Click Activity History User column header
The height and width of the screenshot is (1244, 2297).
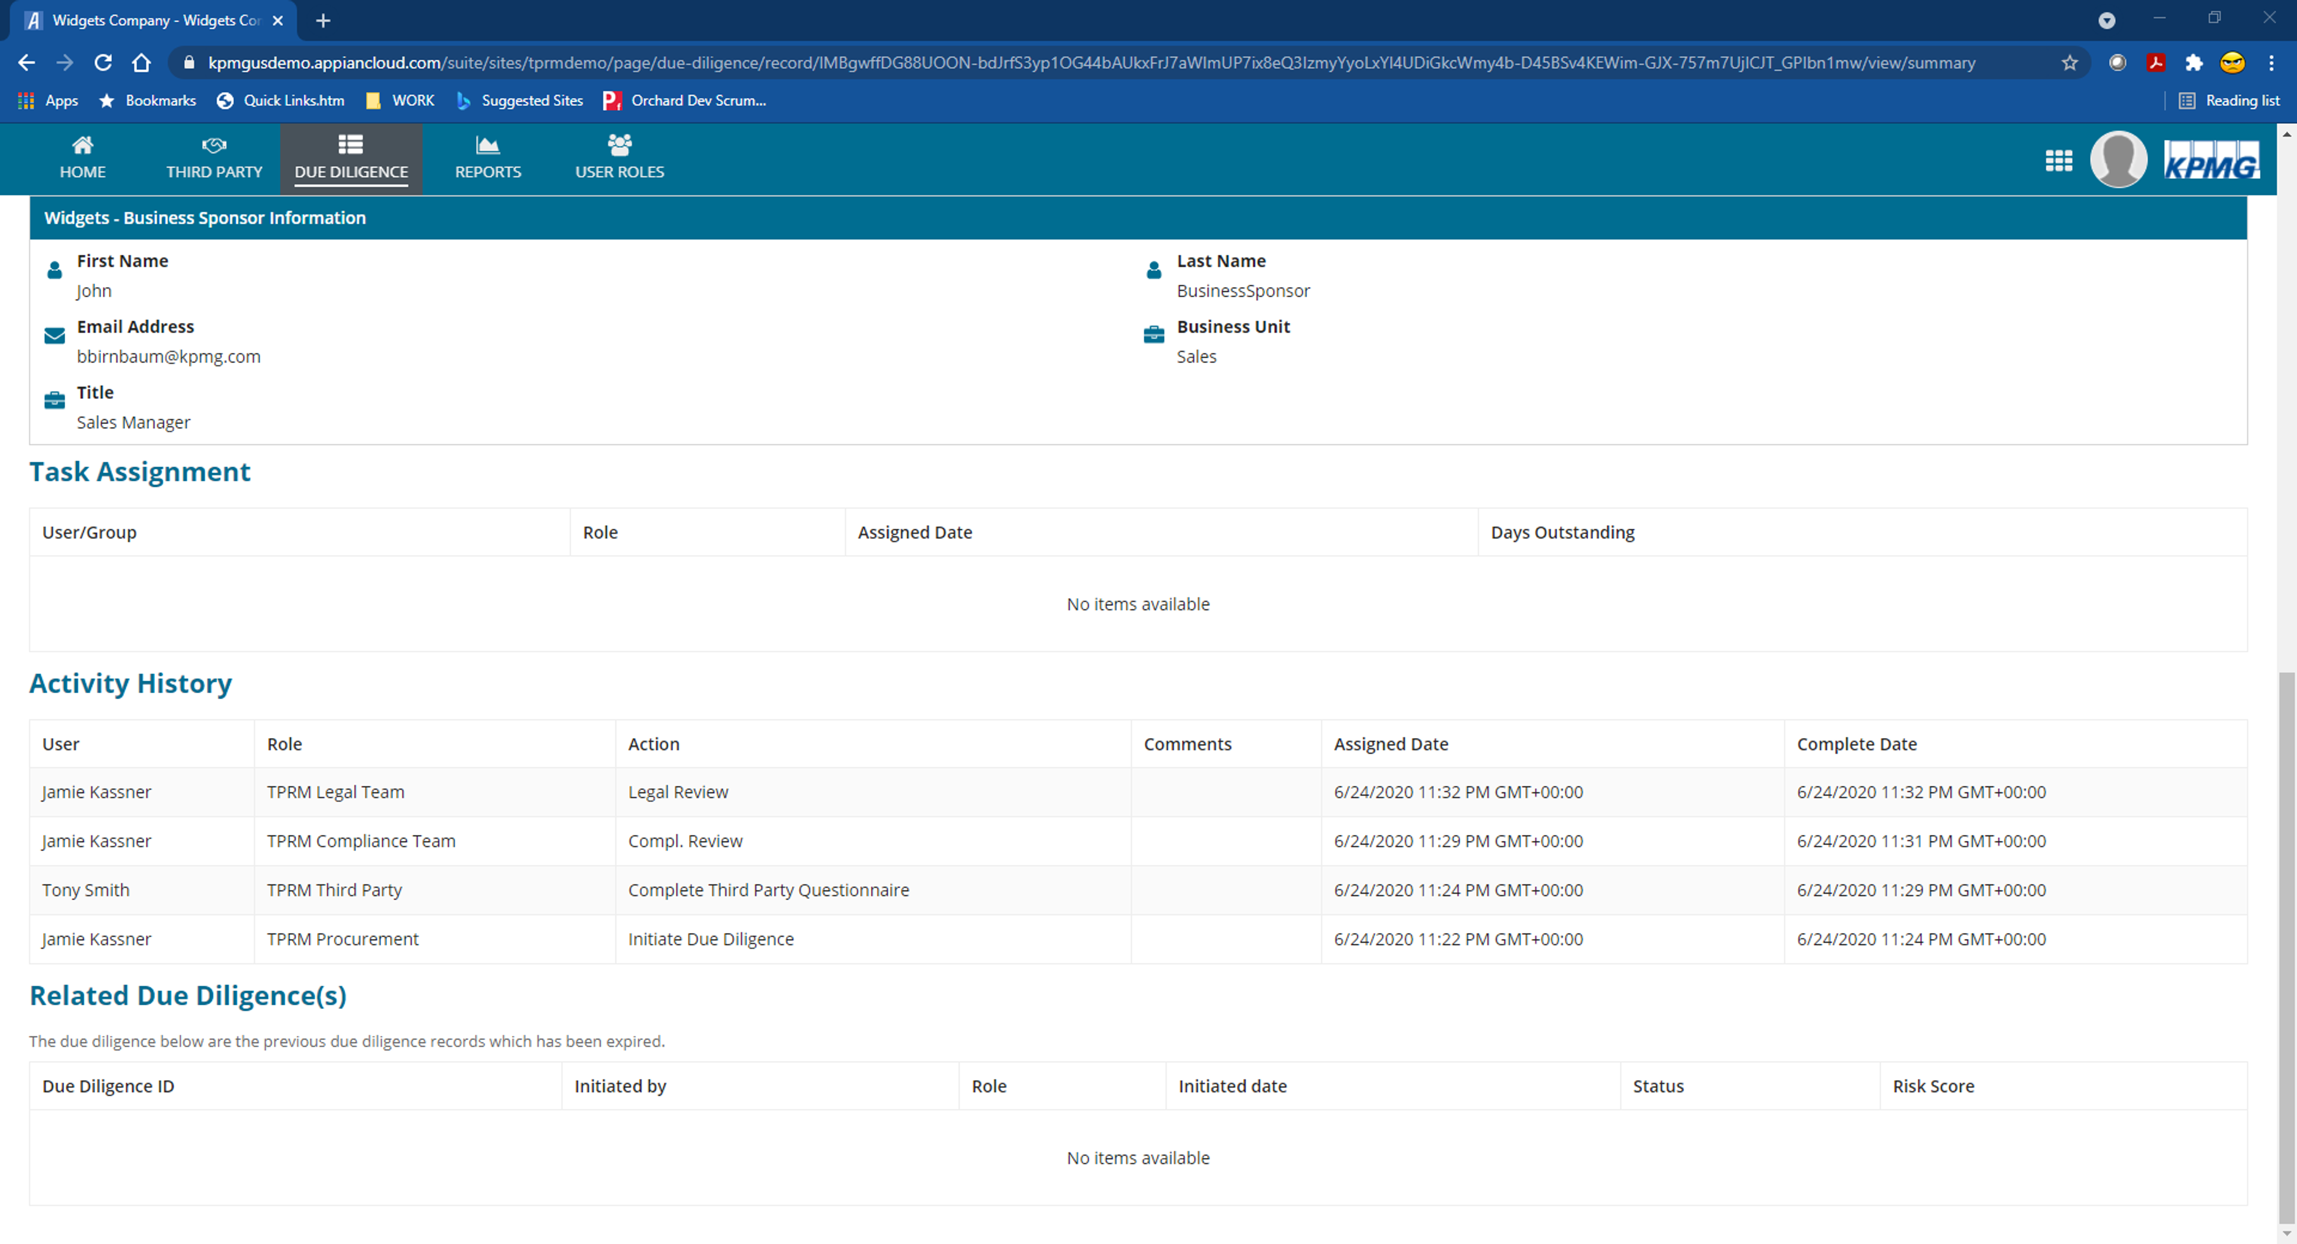60,744
